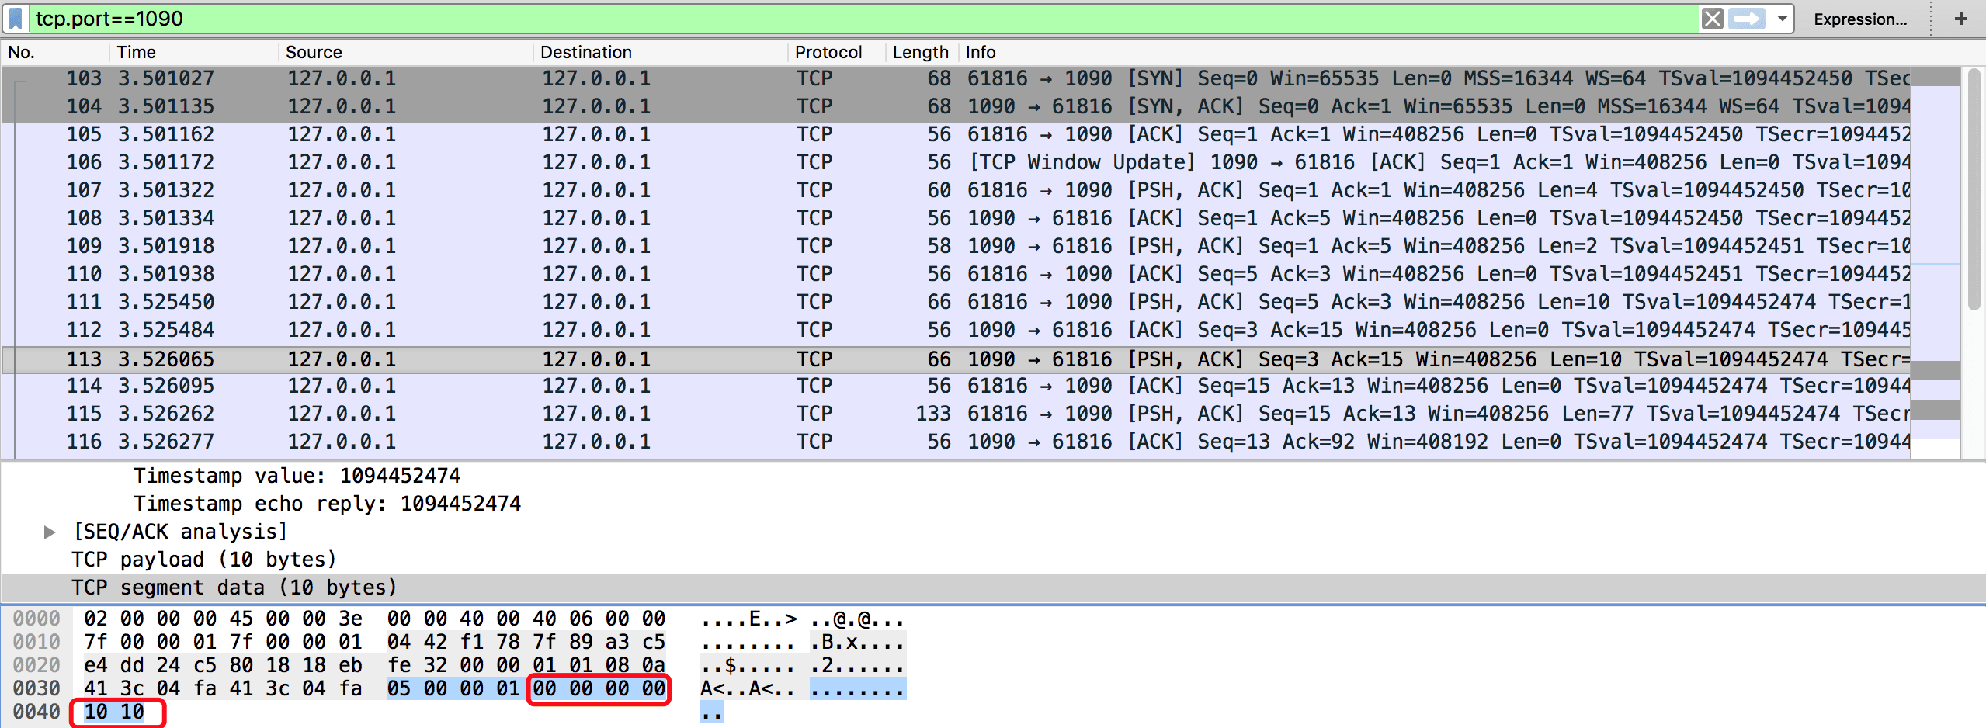
Task: Sort by the Protocol column header
Action: [837, 52]
